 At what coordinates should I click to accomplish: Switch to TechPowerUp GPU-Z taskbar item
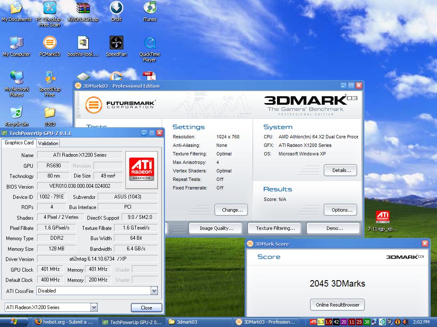tap(132, 322)
